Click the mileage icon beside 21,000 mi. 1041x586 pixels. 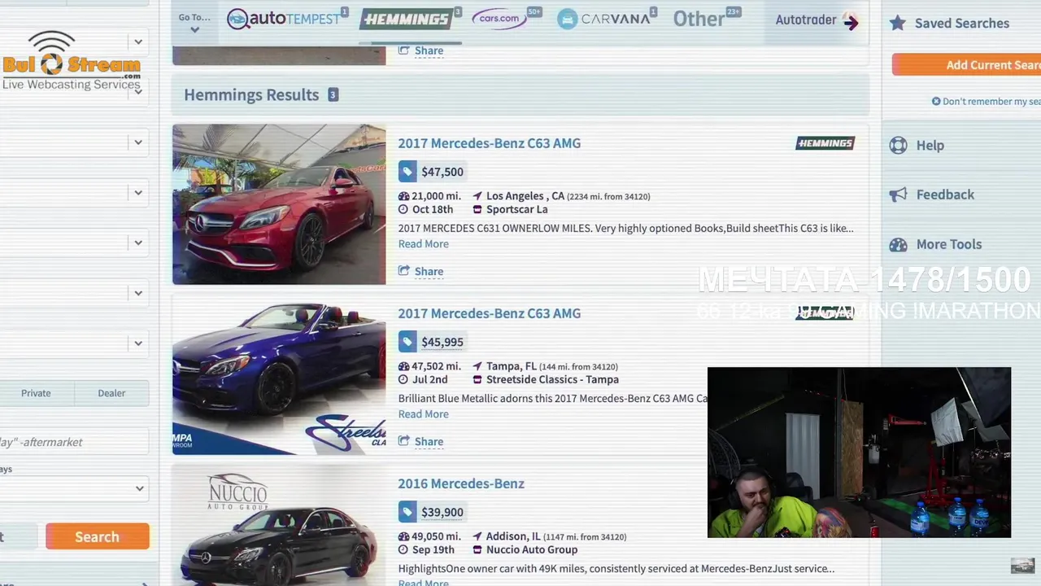pyautogui.click(x=403, y=196)
